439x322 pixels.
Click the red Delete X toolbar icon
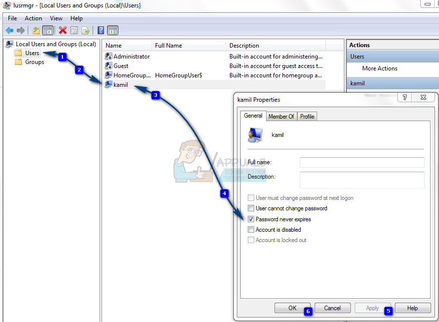pyautogui.click(x=63, y=30)
